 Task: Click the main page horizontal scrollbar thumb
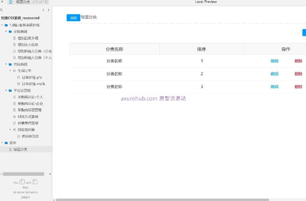tap(162, 200)
